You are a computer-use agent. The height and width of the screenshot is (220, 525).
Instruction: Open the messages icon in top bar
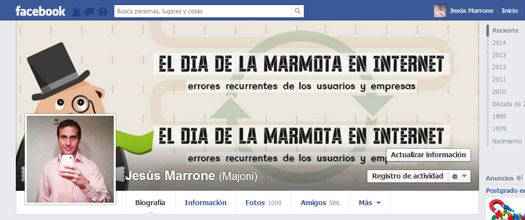(90, 12)
